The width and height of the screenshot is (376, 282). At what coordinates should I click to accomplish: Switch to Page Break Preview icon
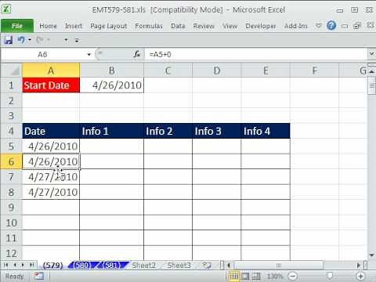pos(257,276)
